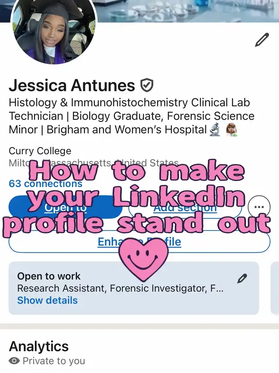The image size is (279, 373).
Task: Open the 63 connections link
Action: 45,183
